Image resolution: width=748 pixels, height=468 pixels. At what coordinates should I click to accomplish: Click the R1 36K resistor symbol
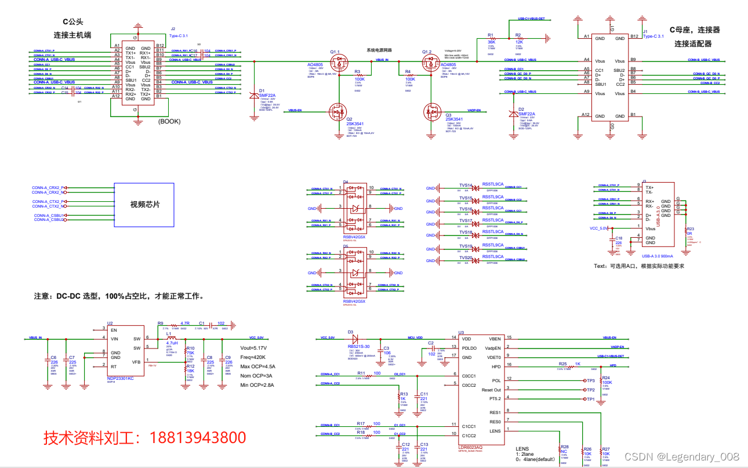tap(492, 39)
